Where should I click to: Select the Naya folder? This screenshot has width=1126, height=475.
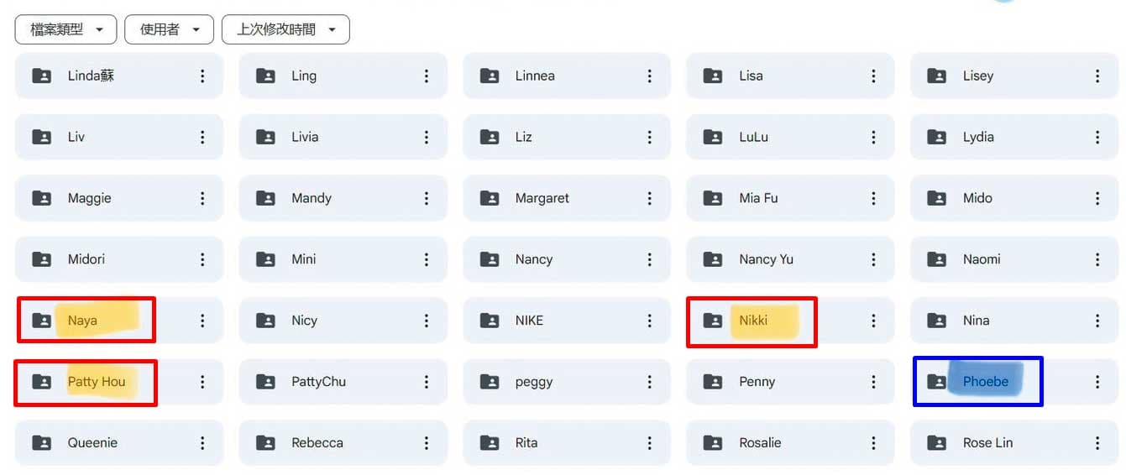click(119, 321)
